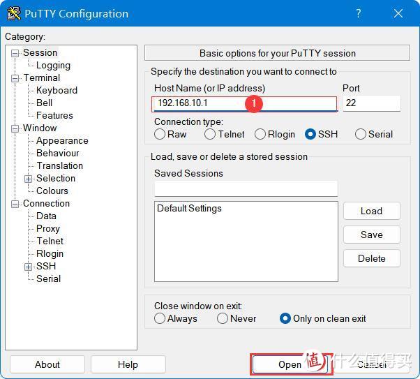Viewport: 420px width, 379px height.
Task: Open the Data category
Action: [x=46, y=216]
